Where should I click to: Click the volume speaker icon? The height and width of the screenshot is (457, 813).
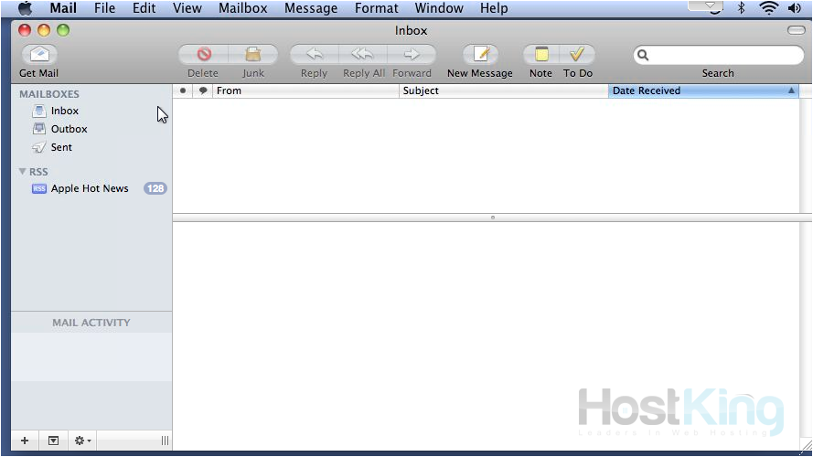point(795,8)
